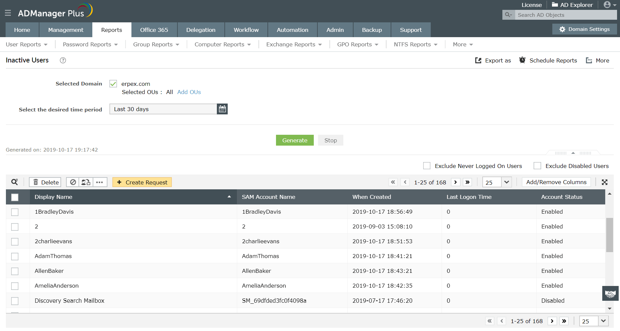Go to next page with arrow icon
Screen dimensions: 620x331
pos(455,182)
